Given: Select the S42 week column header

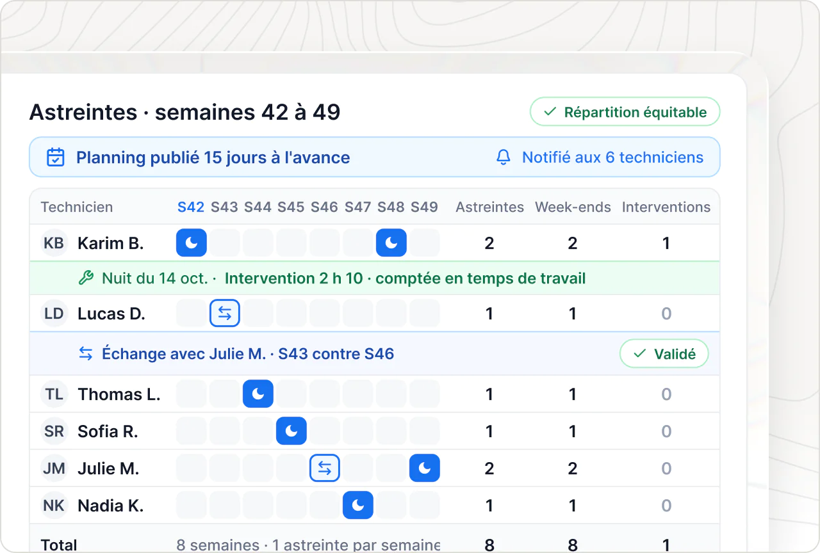Looking at the screenshot, I should 191,207.
